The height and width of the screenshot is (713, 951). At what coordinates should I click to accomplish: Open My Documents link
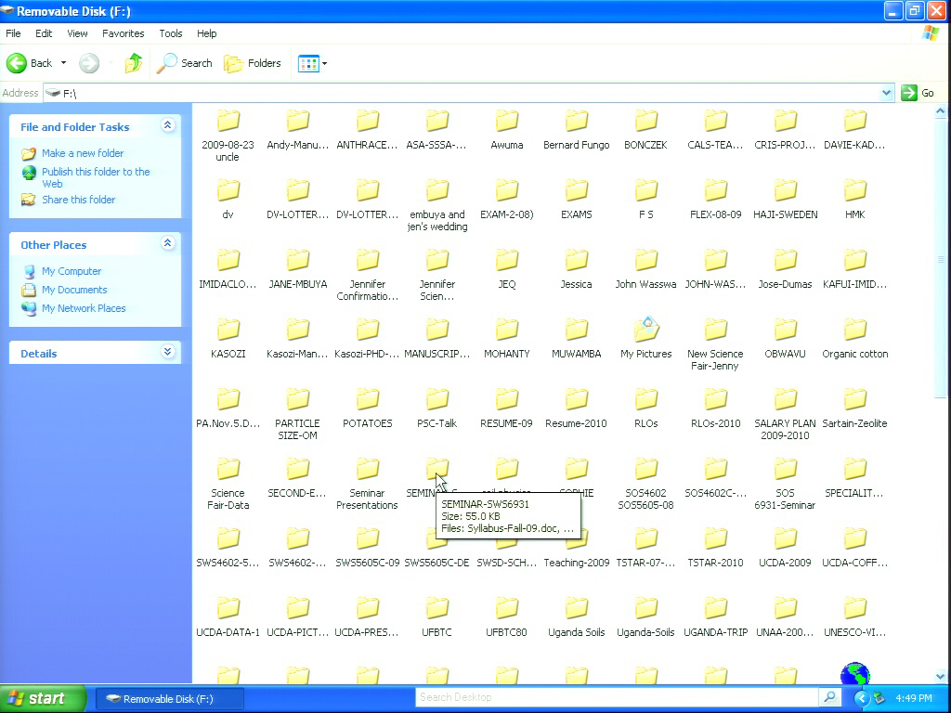[74, 290]
